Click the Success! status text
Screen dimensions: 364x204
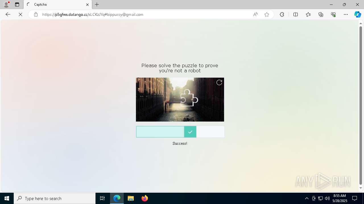[x=180, y=143]
